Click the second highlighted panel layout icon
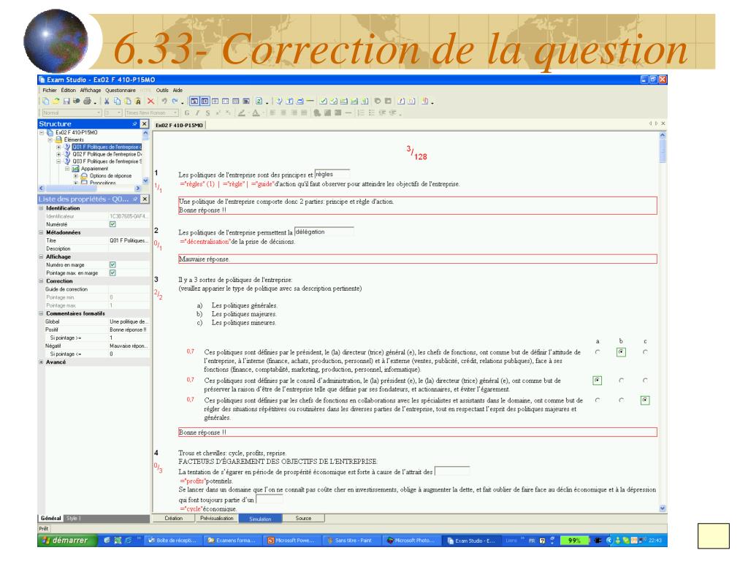The width and height of the screenshot is (748, 561). [x=205, y=101]
